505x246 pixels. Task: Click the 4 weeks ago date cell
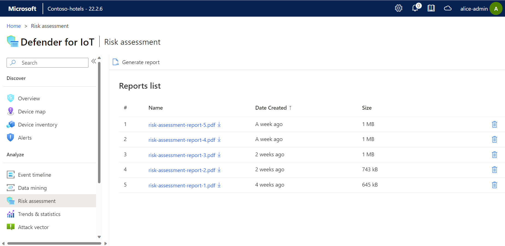pyautogui.click(x=270, y=185)
